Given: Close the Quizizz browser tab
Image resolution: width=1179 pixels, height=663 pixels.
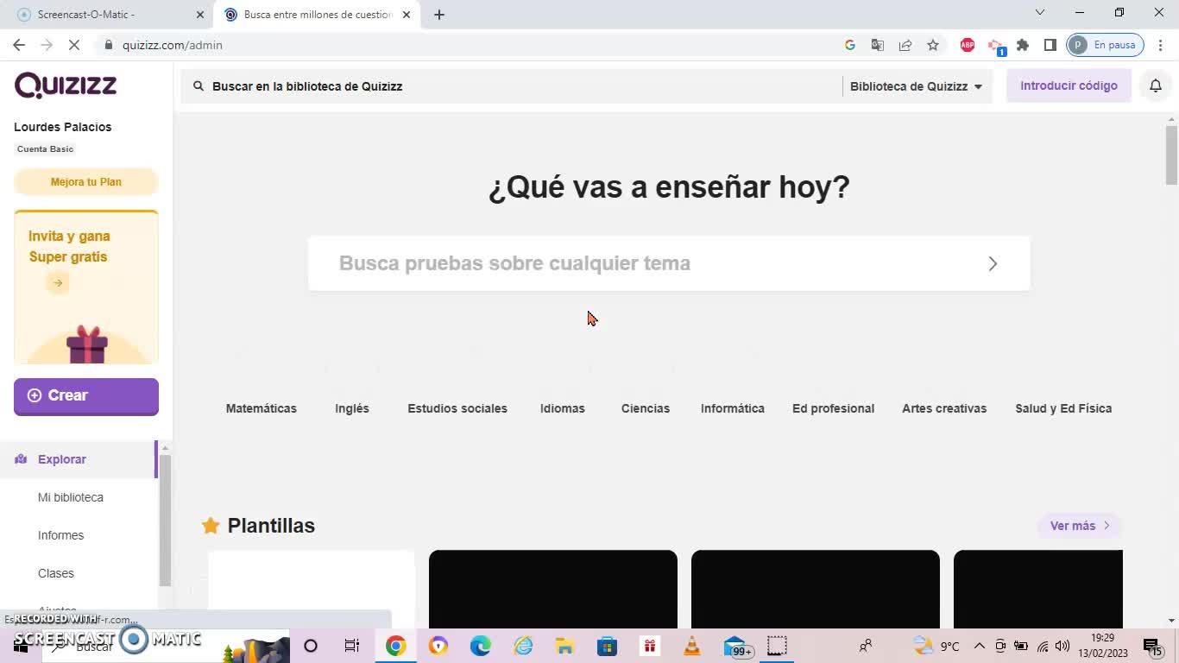Looking at the screenshot, I should pos(407,15).
